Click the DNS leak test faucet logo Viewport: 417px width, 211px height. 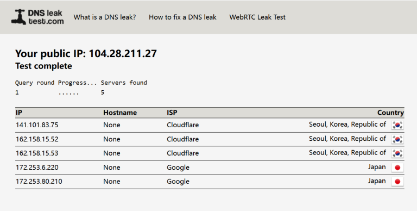point(18,17)
